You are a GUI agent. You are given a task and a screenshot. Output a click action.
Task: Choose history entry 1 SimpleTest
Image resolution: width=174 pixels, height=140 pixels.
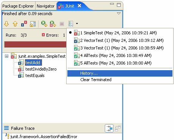tap(120, 33)
